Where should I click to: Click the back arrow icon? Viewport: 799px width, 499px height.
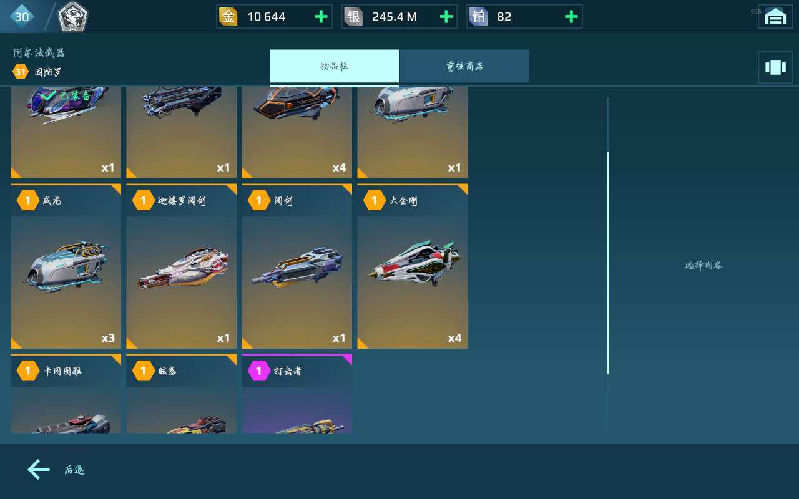pos(38,470)
